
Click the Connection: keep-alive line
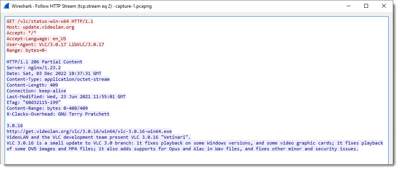tap(36, 91)
